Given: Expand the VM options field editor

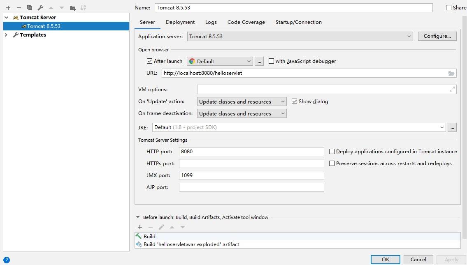Looking at the screenshot, I should click(x=452, y=89).
